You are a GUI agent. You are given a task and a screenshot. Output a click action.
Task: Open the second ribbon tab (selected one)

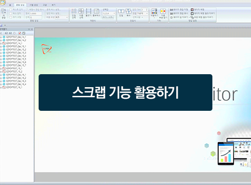[20, 5]
